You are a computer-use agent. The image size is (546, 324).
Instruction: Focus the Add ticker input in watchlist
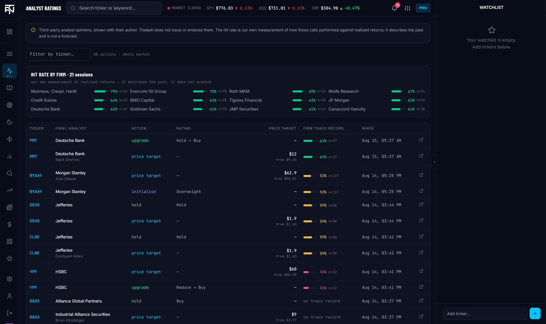485,314
